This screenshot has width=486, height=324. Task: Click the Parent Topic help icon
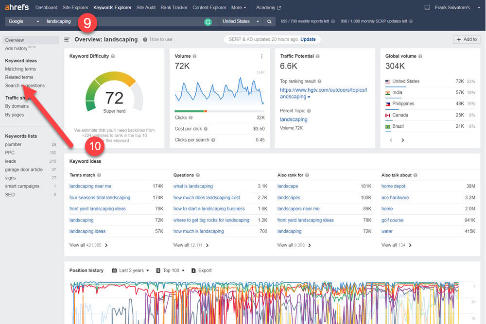click(309, 111)
